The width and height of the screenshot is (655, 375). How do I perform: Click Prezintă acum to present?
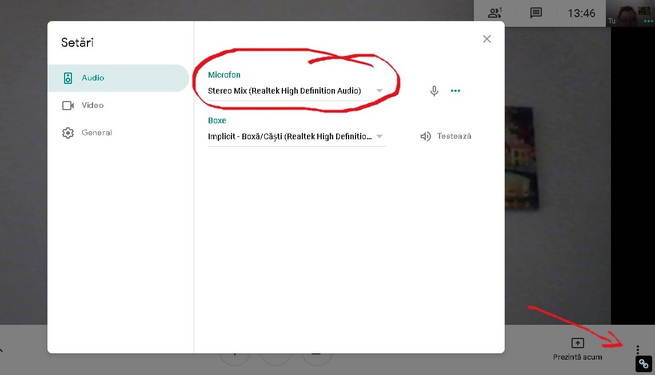577,349
